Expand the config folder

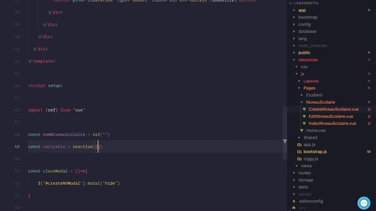(x=294, y=25)
